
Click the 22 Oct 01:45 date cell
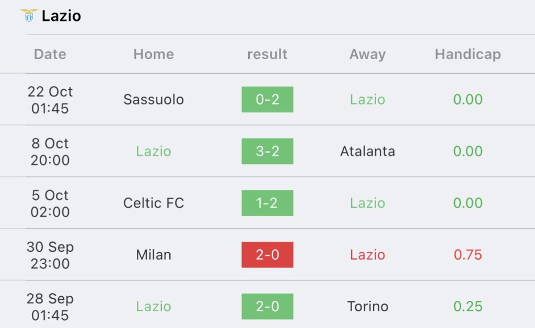click(50, 100)
